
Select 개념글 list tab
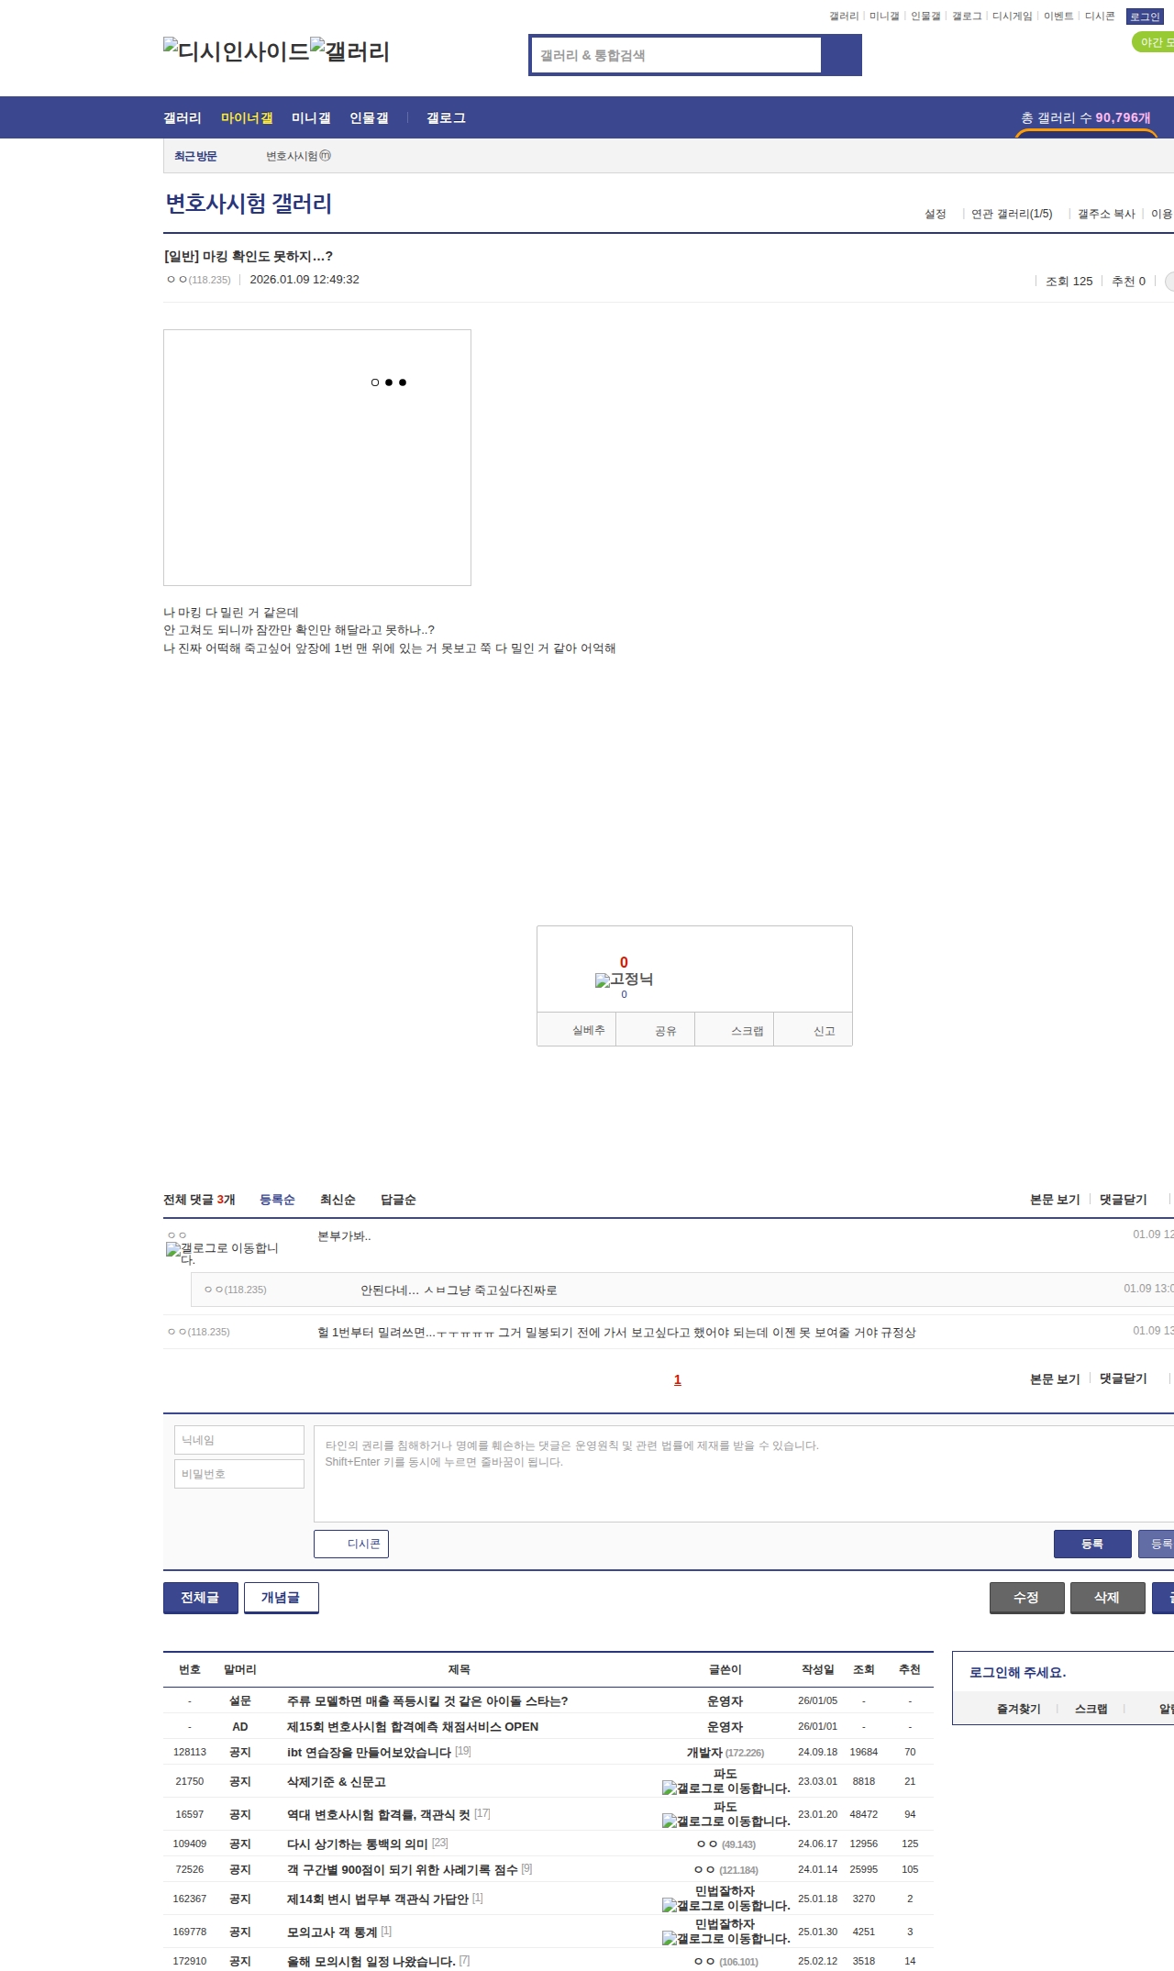(x=282, y=1598)
